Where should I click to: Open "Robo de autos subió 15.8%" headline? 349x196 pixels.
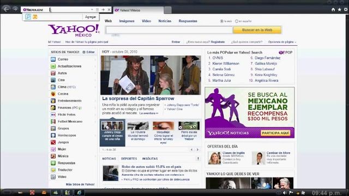point(152,167)
